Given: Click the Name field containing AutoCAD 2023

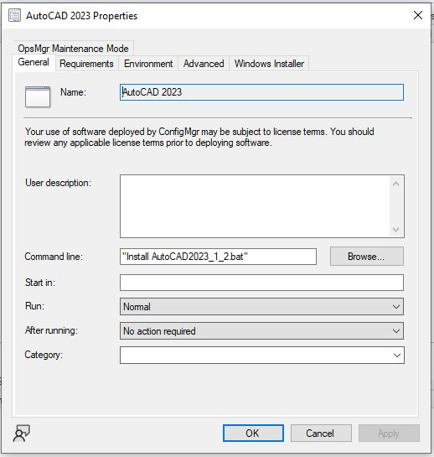Looking at the screenshot, I should (x=261, y=92).
